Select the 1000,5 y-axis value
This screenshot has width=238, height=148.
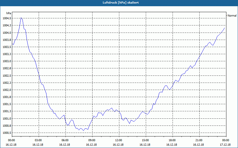pos(7,133)
